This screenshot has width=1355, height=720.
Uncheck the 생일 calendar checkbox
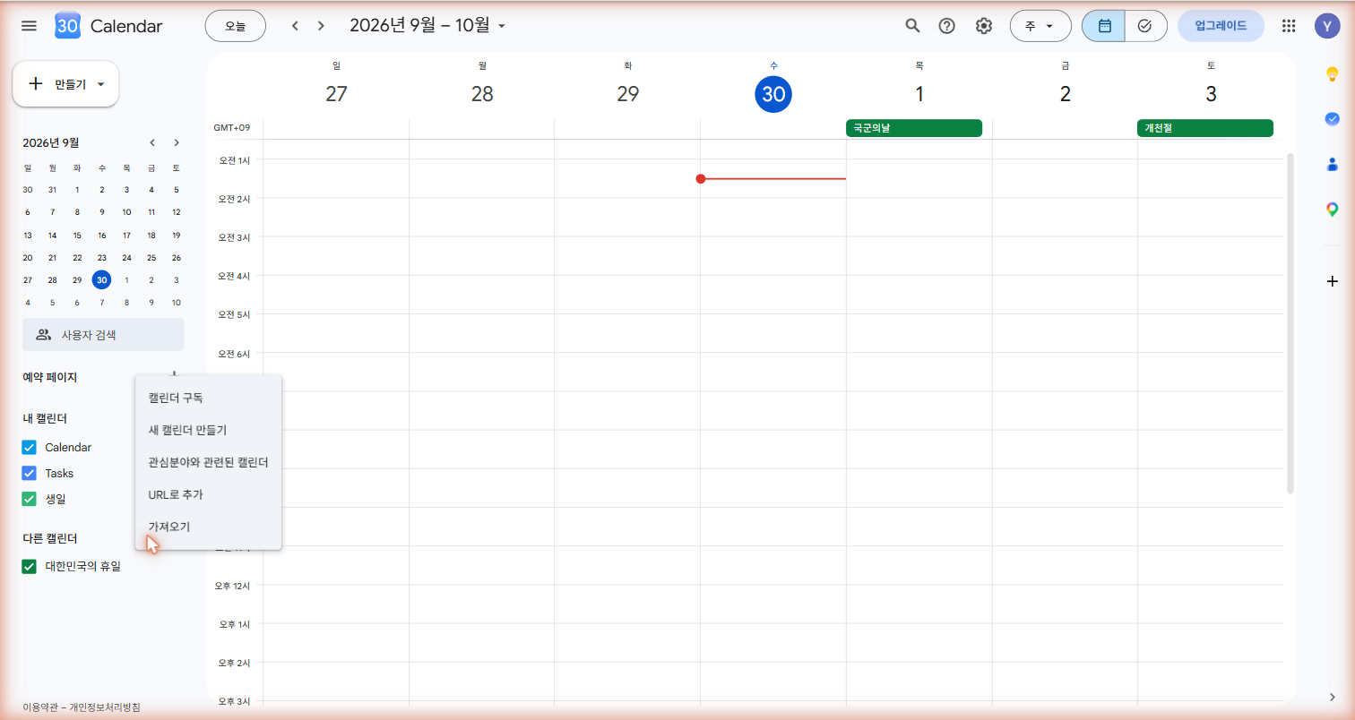pos(29,499)
